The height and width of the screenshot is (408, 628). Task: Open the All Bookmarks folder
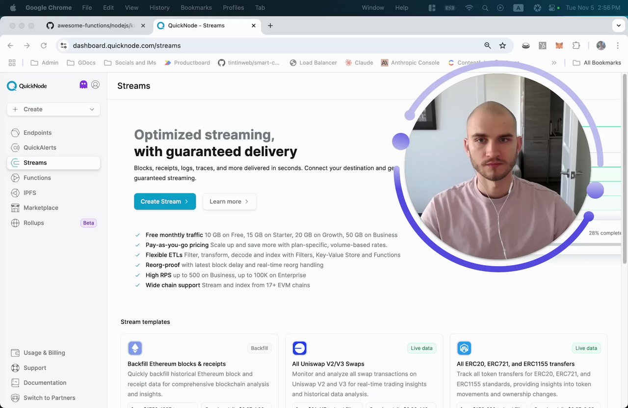(597, 62)
